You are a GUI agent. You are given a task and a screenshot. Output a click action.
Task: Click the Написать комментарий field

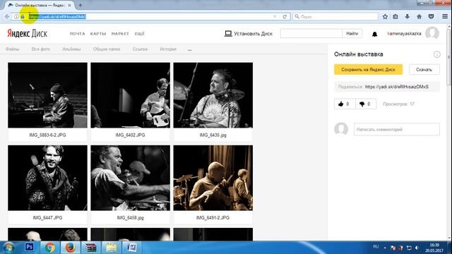point(397,129)
